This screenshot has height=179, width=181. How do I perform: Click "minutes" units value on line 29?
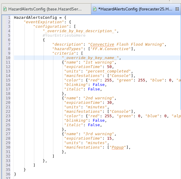tap(96, 143)
